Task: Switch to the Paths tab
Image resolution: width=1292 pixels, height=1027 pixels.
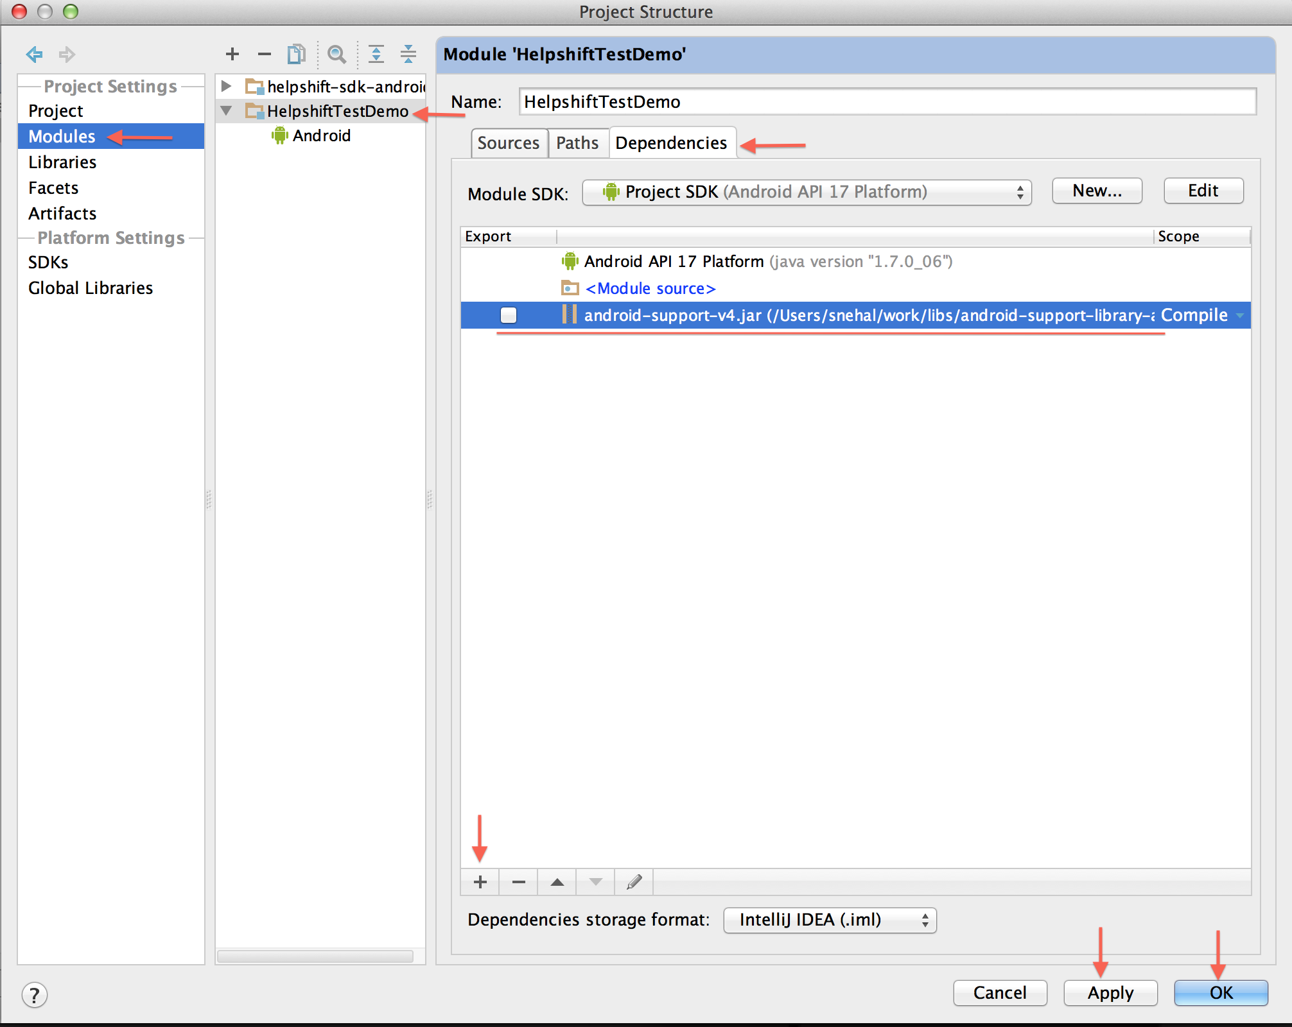Action: (577, 142)
